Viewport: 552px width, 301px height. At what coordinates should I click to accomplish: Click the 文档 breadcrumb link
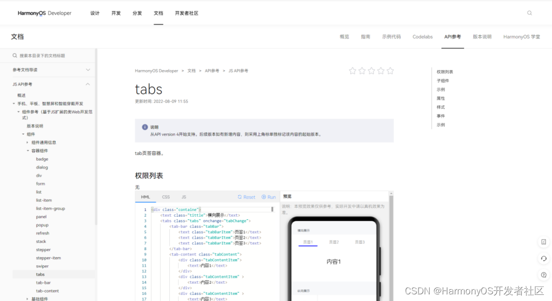click(x=191, y=71)
